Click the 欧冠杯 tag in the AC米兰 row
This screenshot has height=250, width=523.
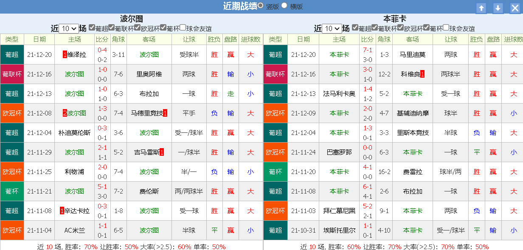tap(12, 230)
